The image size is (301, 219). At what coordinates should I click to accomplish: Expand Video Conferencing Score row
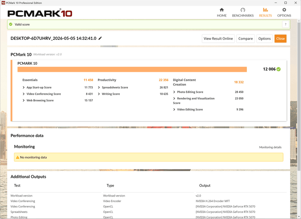(24, 94)
